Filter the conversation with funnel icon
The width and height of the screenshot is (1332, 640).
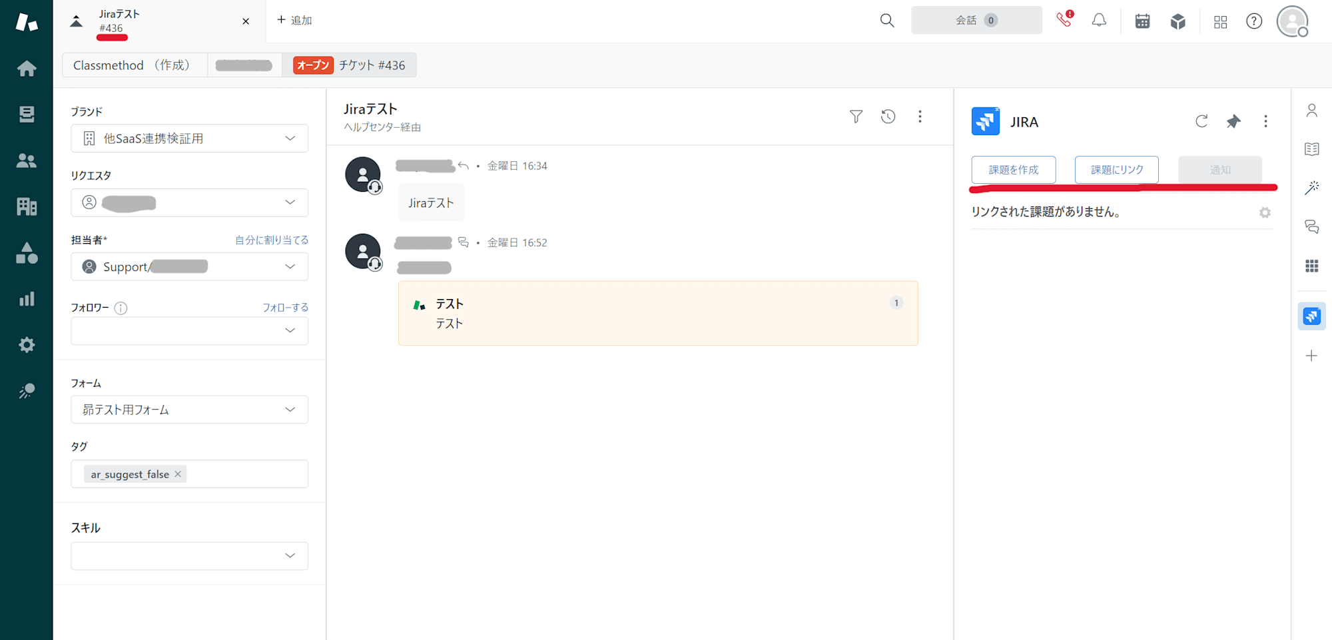[x=856, y=117]
